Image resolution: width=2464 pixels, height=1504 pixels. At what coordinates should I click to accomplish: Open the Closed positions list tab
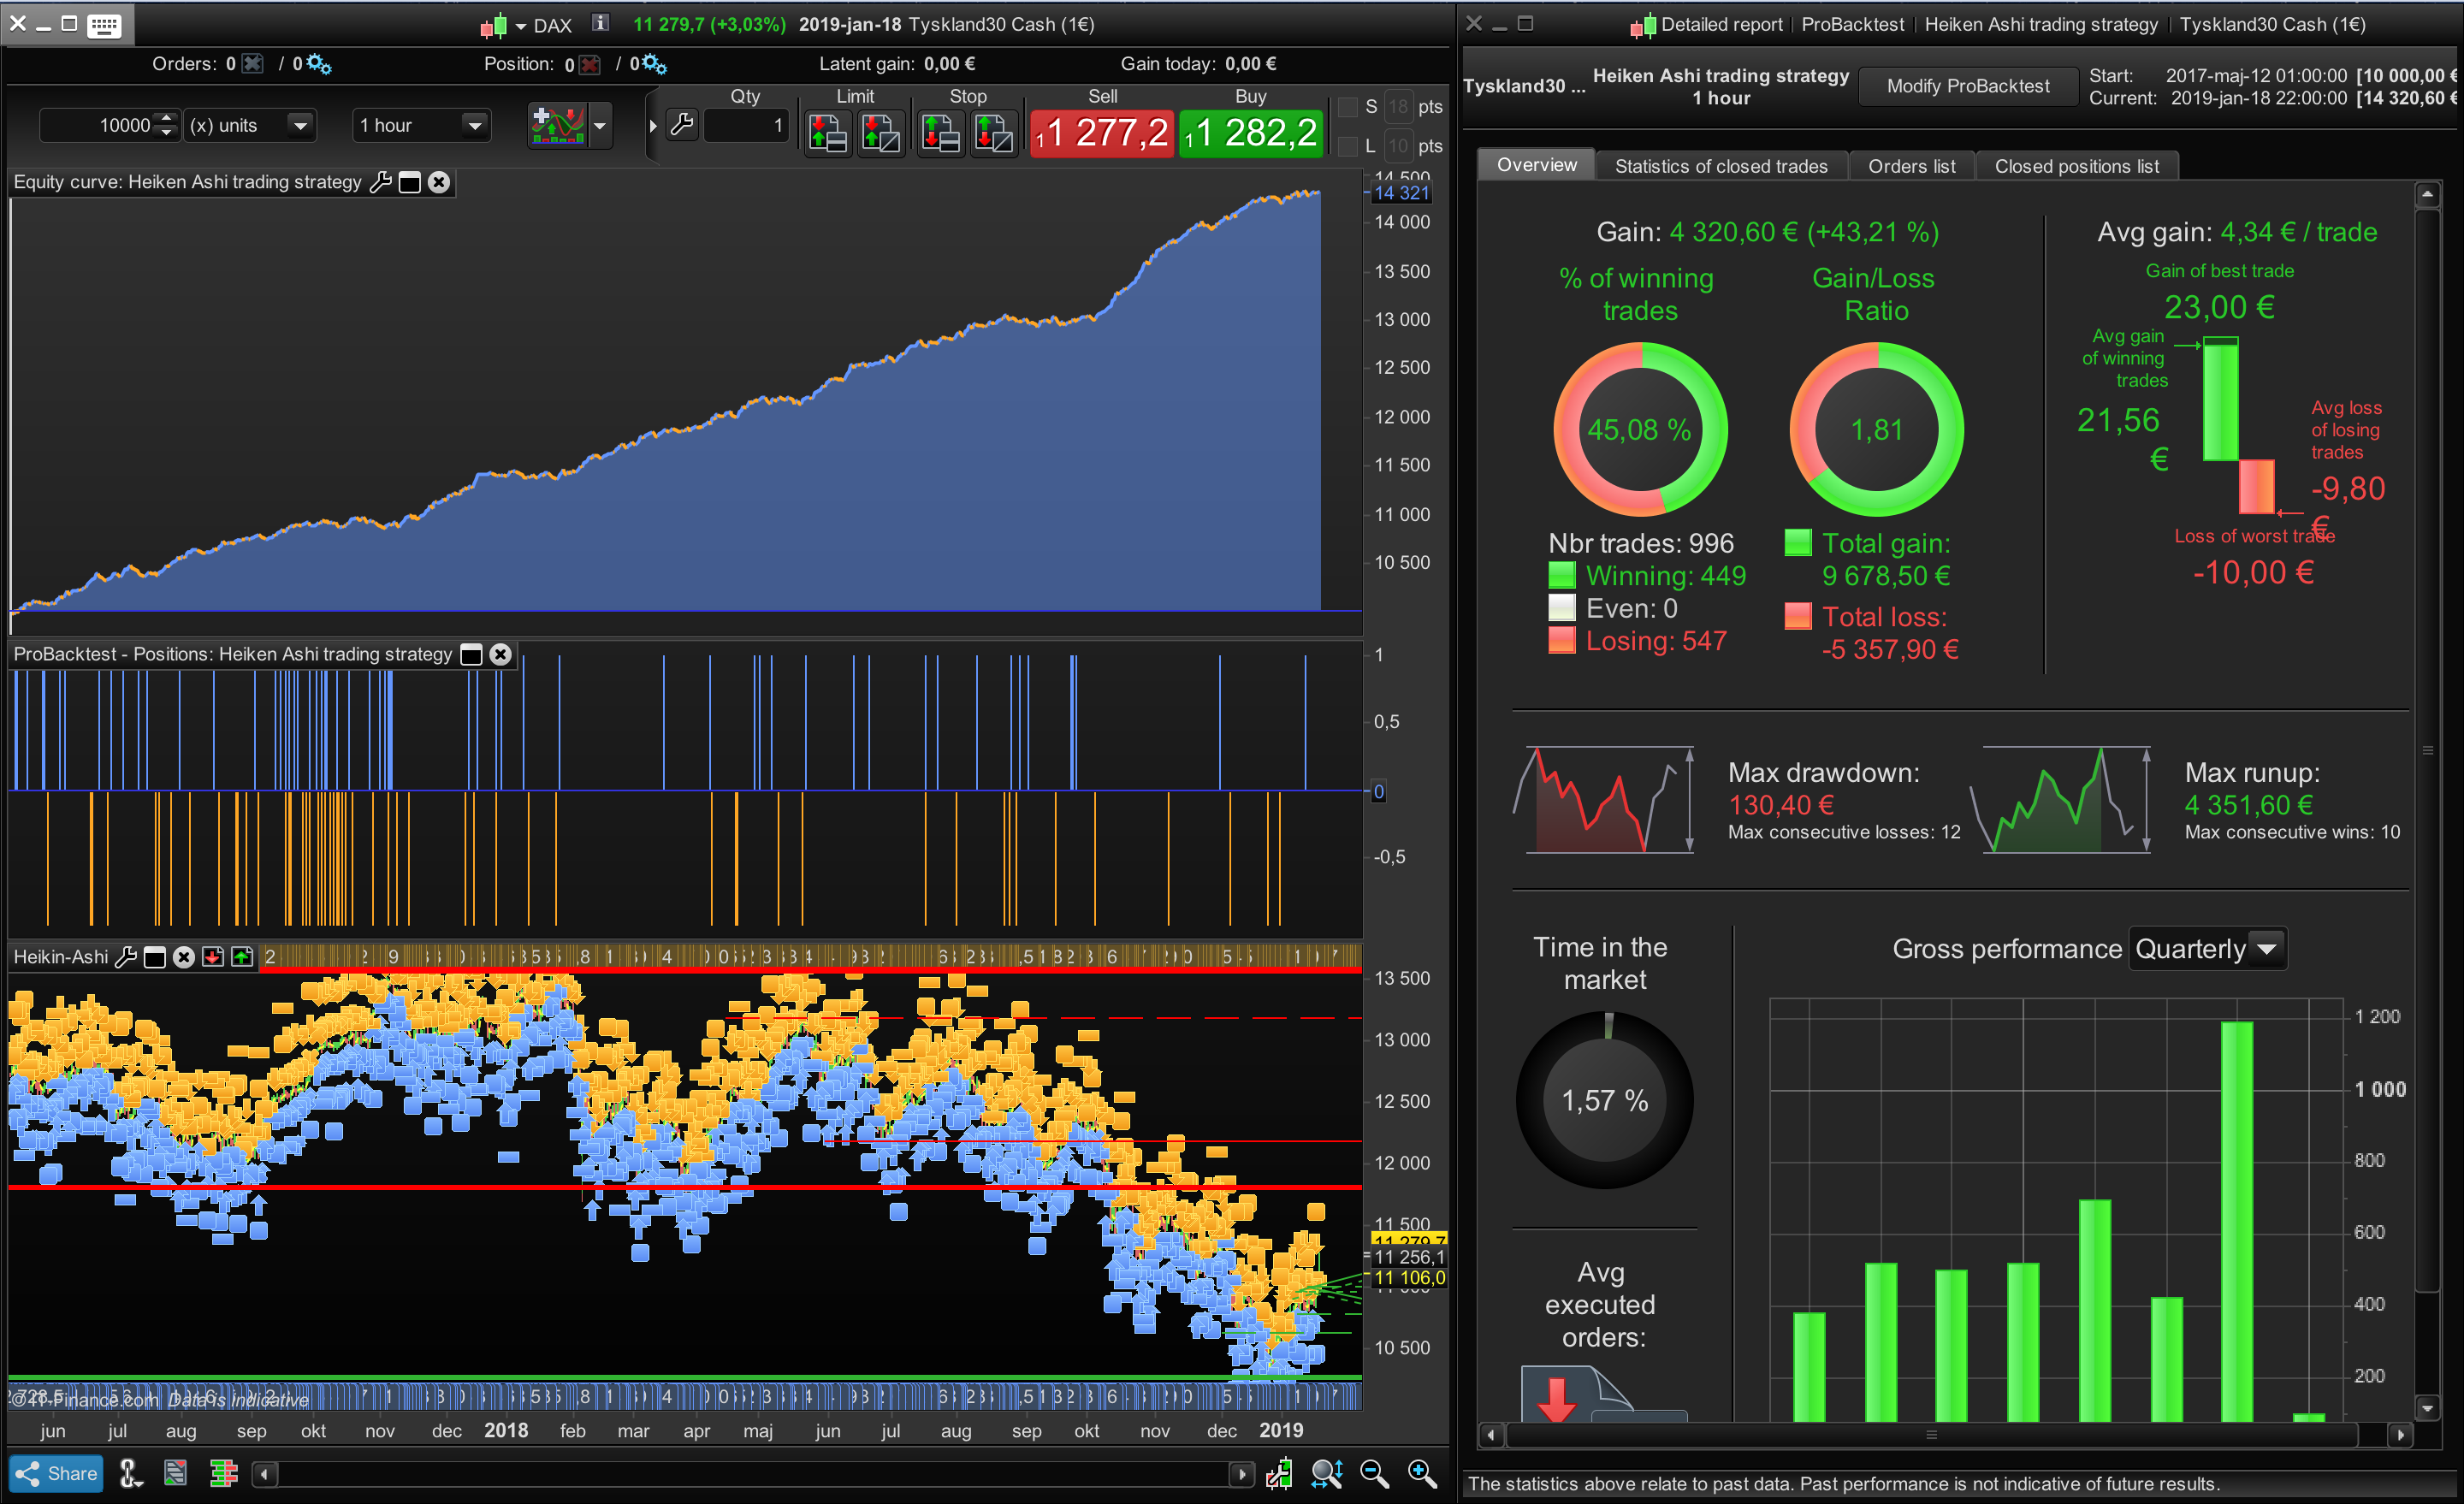tap(2076, 166)
